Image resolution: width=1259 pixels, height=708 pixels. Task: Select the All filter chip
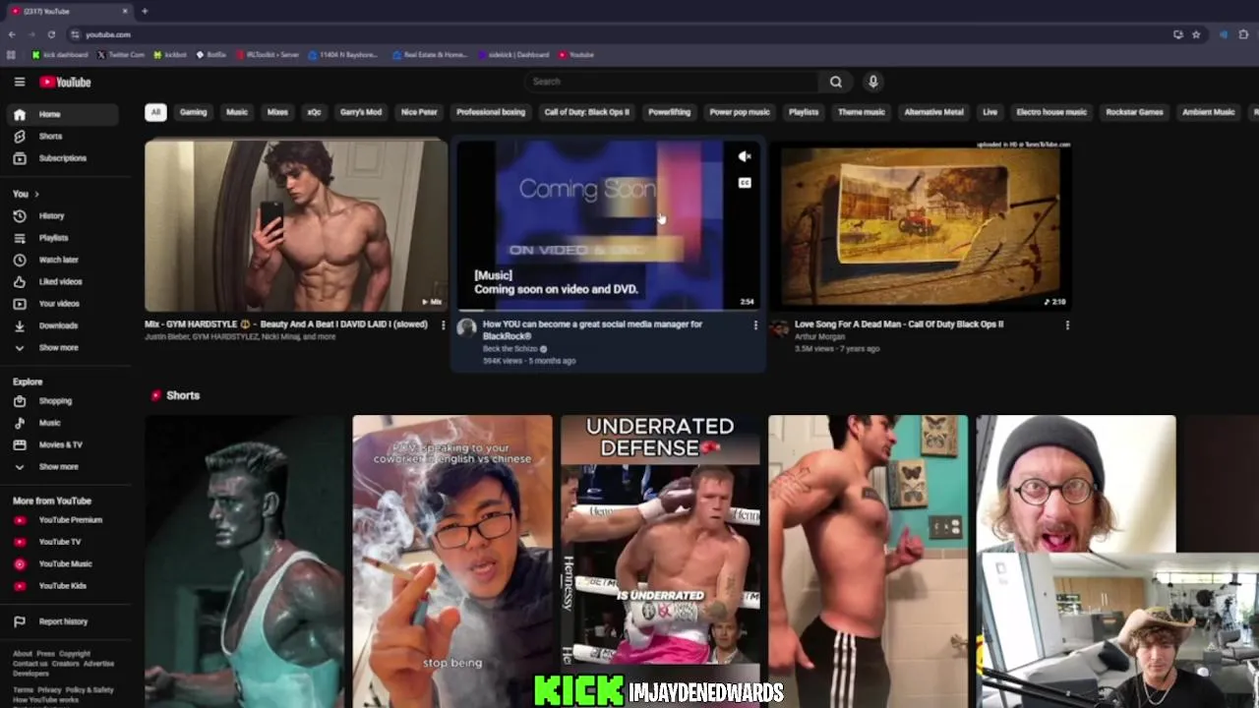pos(155,112)
